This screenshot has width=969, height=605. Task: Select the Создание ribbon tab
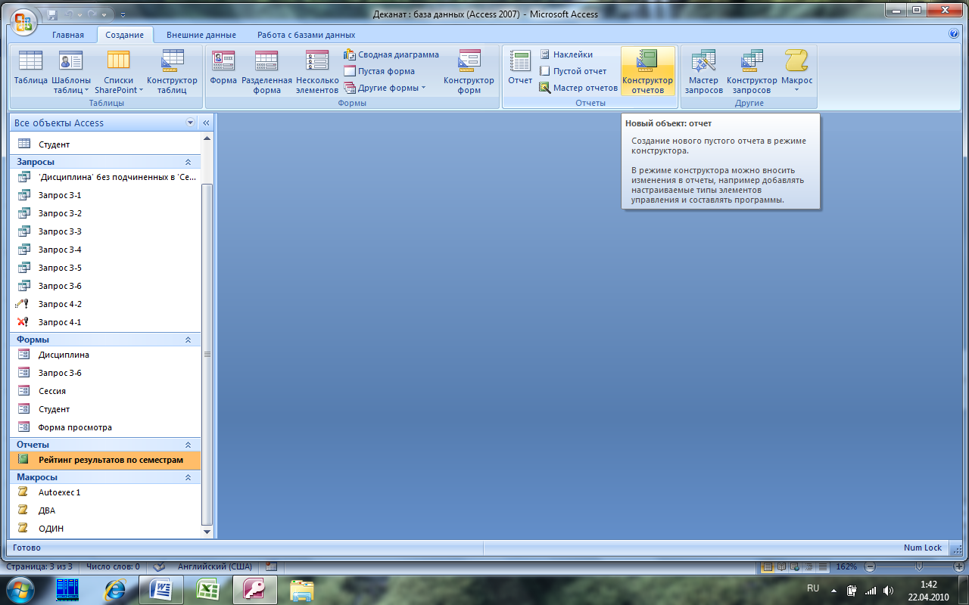[125, 35]
